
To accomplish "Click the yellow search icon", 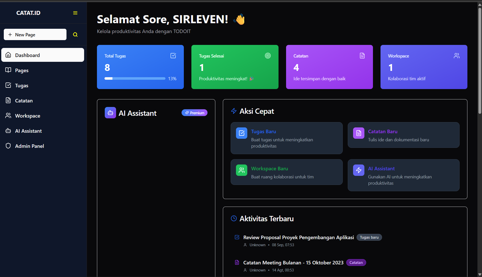I will 75,35.
